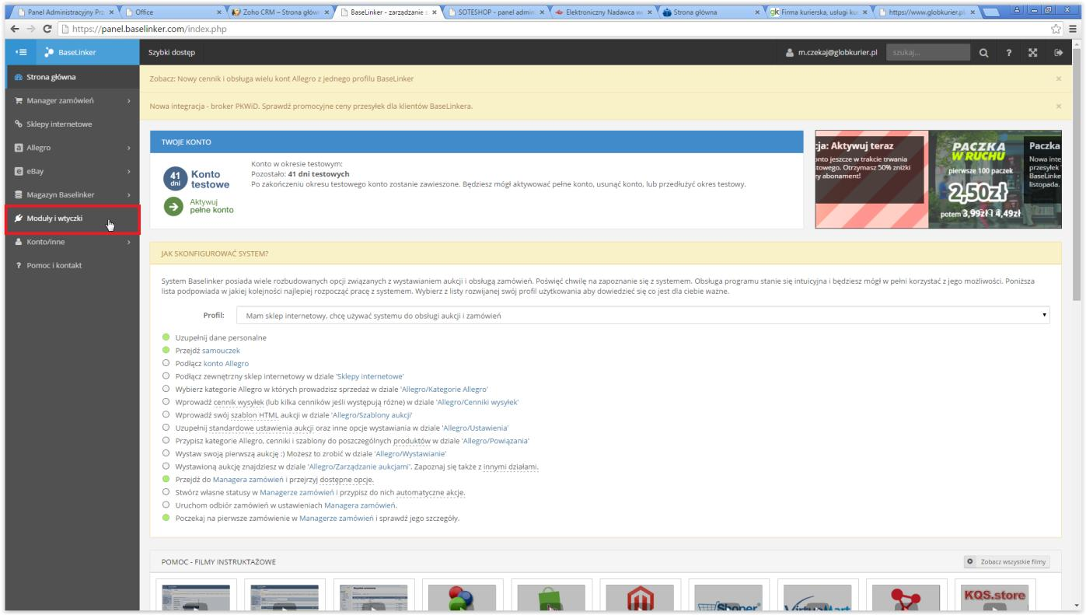Switch to the SOTESHOP browser tab

coord(495,12)
